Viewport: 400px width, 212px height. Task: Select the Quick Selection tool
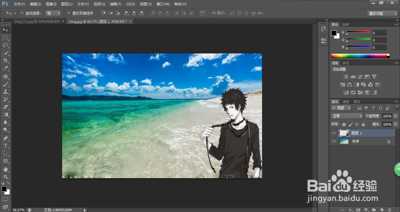(x=5, y=53)
